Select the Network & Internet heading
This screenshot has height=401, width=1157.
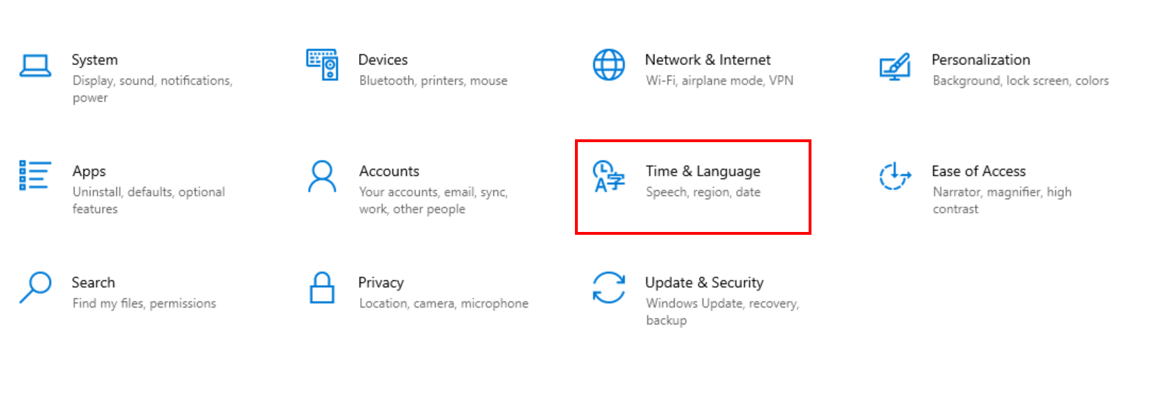tap(707, 60)
